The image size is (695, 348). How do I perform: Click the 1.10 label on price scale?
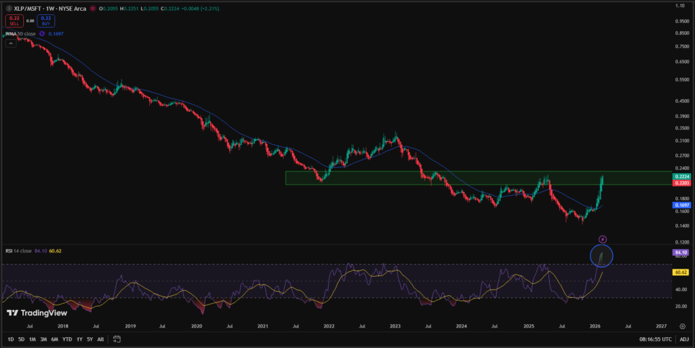[680, 5]
